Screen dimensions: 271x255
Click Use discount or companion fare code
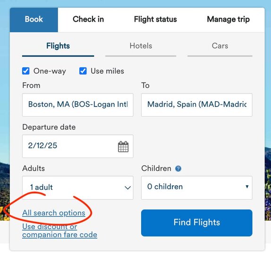point(59,230)
